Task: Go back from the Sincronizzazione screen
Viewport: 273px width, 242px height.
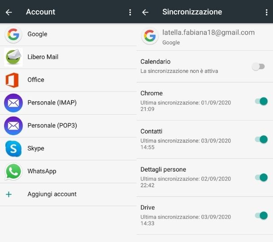Action: [x=145, y=12]
